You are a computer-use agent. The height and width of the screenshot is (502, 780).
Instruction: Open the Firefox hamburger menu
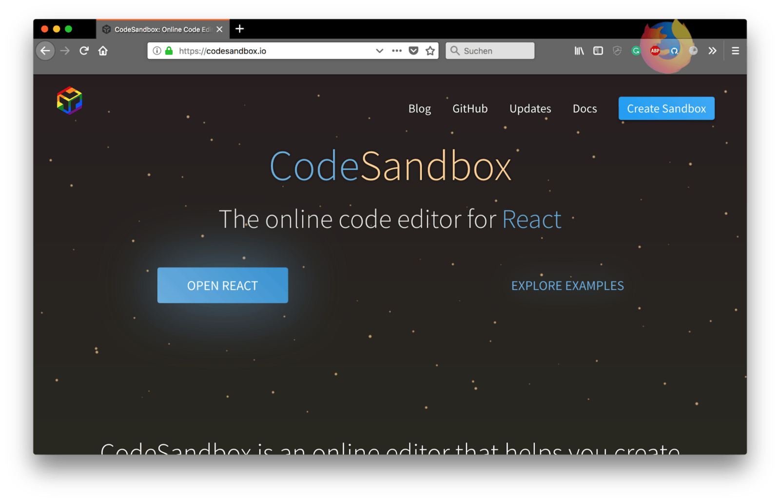(735, 51)
